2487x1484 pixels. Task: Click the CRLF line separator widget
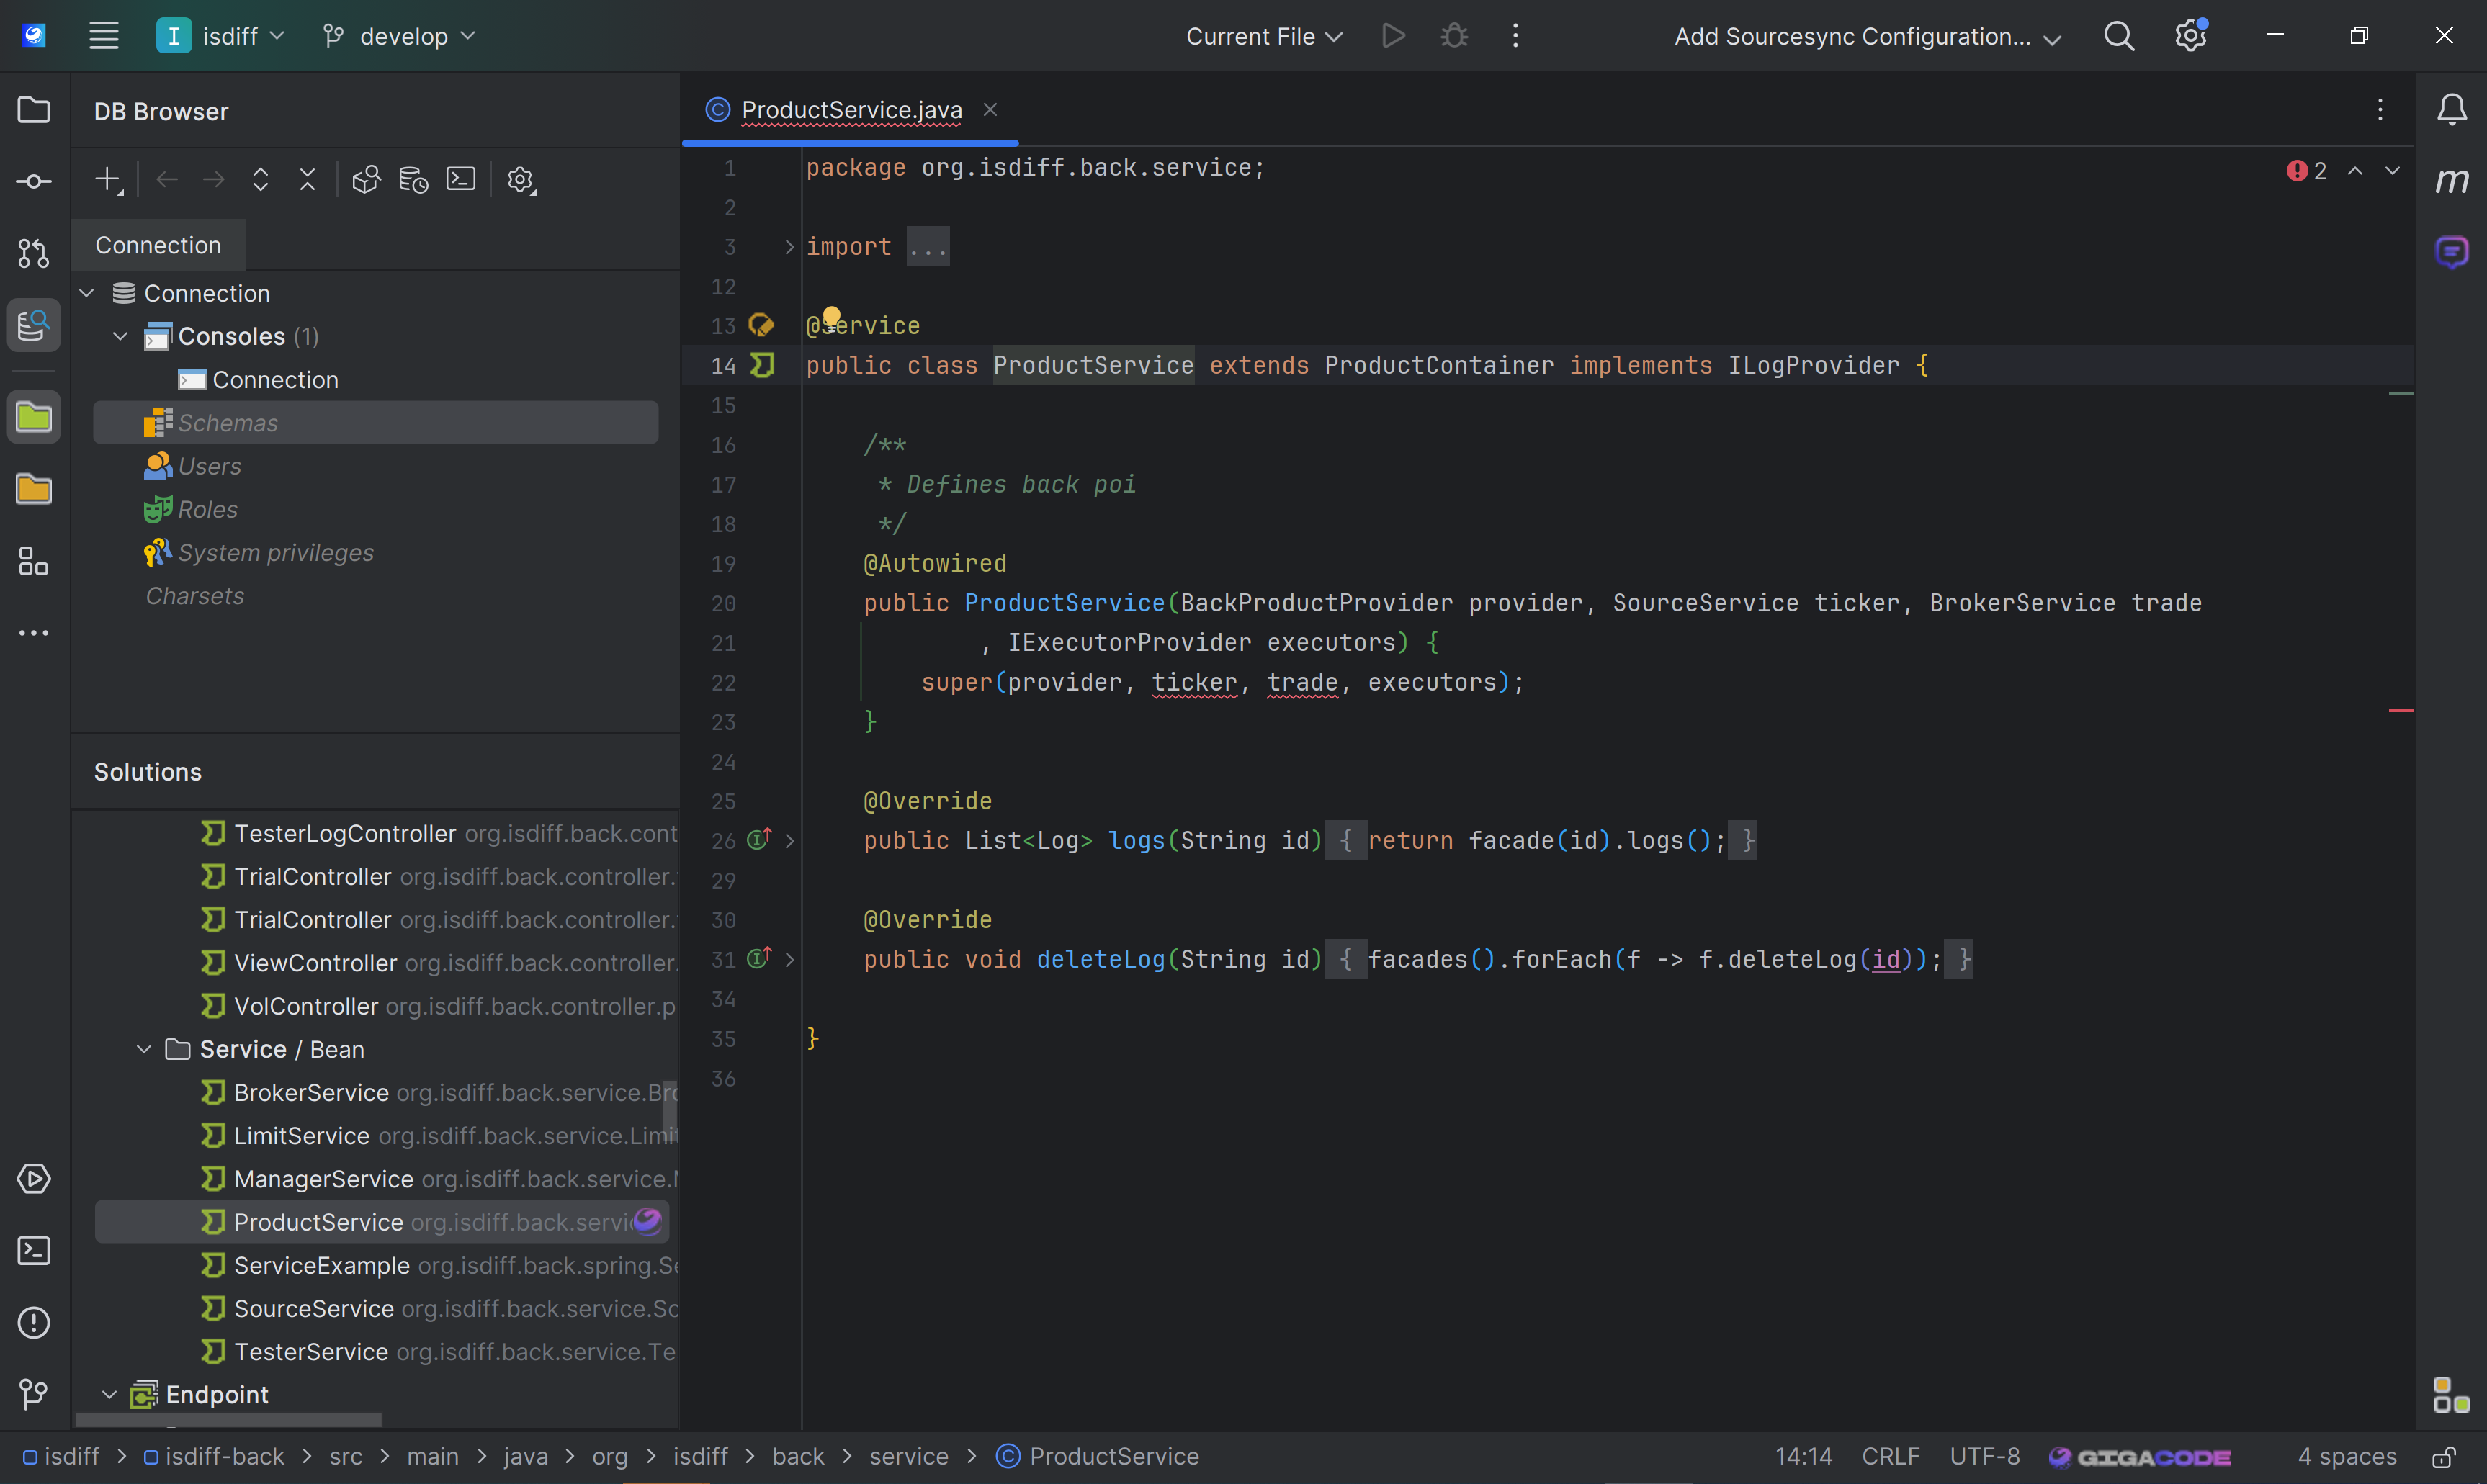pos(1890,1457)
